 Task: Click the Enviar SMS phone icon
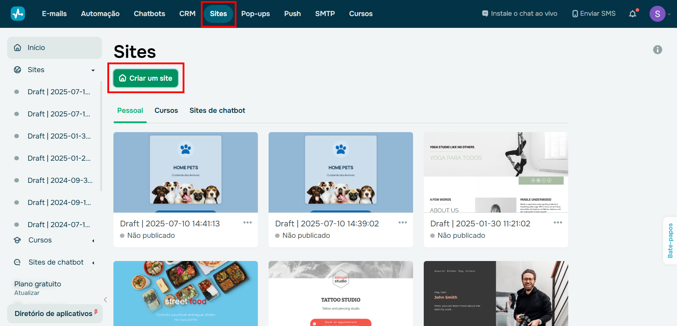(x=575, y=13)
